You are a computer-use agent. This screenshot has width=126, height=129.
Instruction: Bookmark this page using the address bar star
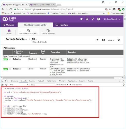(x=110, y=9)
